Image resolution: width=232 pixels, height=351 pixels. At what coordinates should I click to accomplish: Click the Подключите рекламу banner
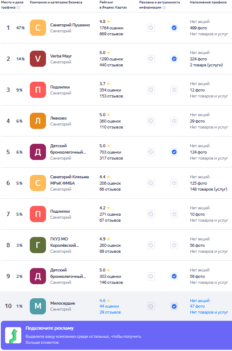point(116,335)
